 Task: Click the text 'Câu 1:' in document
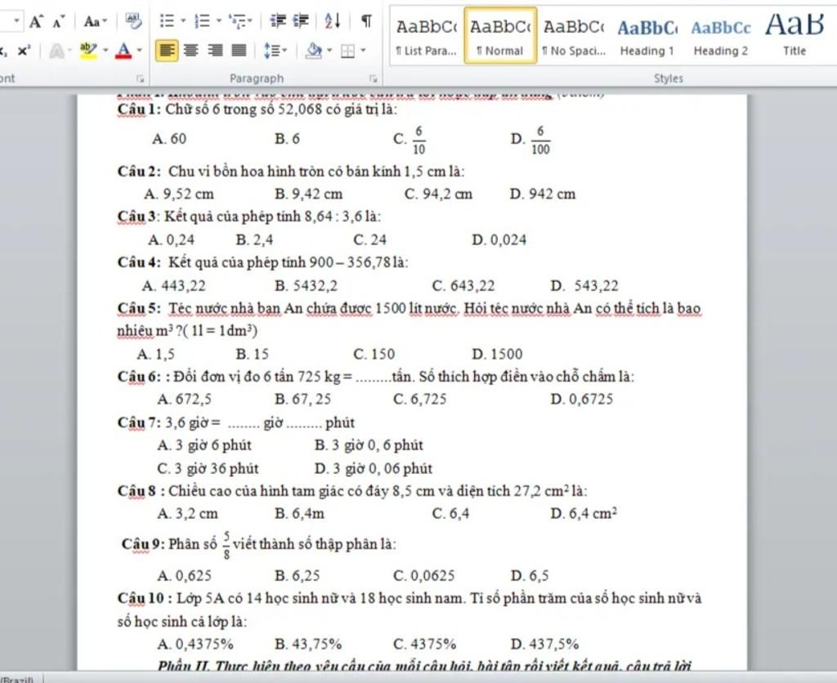pyautogui.click(x=139, y=109)
